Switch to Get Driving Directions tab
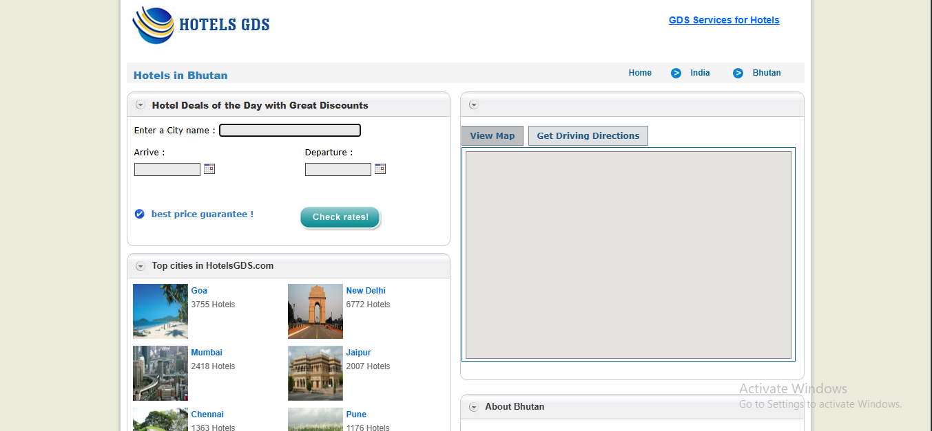This screenshot has height=431, width=932. click(x=588, y=135)
